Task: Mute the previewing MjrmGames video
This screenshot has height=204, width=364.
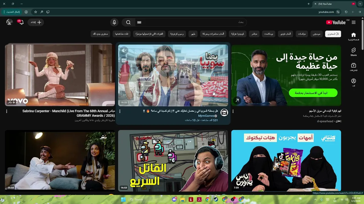Action: click(124, 50)
